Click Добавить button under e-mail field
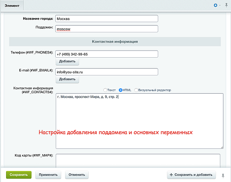 (67, 79)
